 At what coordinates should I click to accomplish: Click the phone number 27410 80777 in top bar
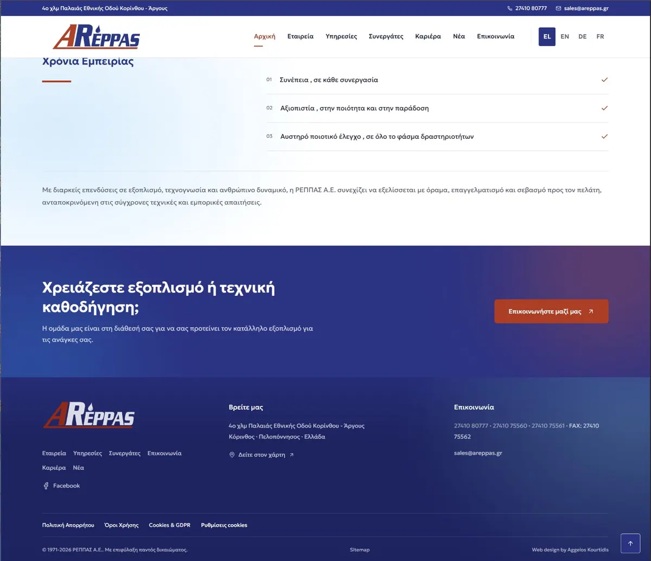pyautogui.click(x=531, y=9)
